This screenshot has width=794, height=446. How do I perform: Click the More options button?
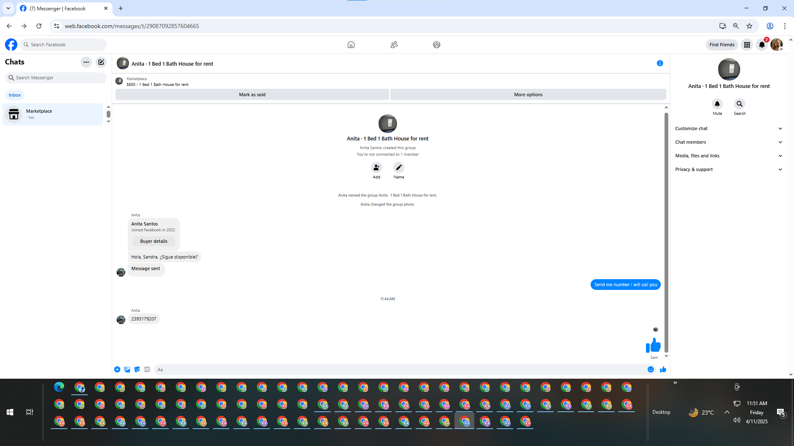[528, 95]
